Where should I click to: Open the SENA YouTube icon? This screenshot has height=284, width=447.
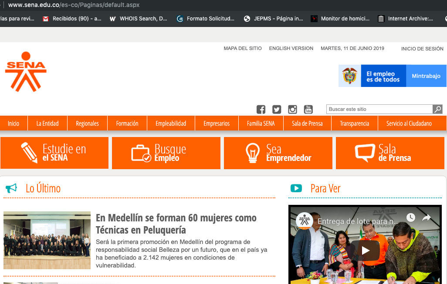pos(308,109)
